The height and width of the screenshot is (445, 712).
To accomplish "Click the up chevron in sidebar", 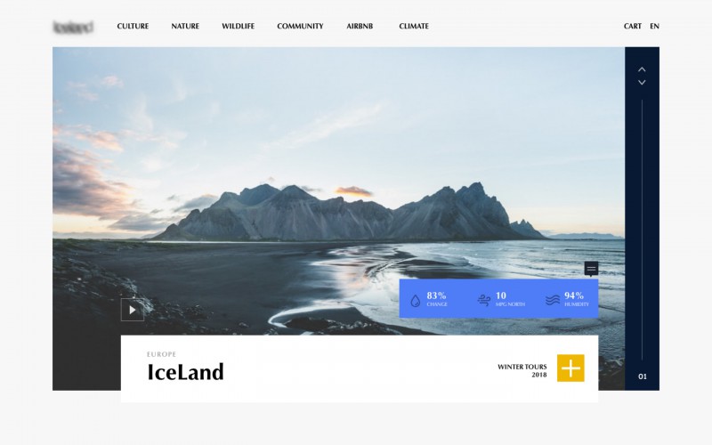I will pos(642,69).
